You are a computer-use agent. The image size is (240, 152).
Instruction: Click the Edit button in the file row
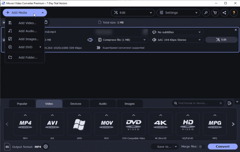[x=221, y=40]
